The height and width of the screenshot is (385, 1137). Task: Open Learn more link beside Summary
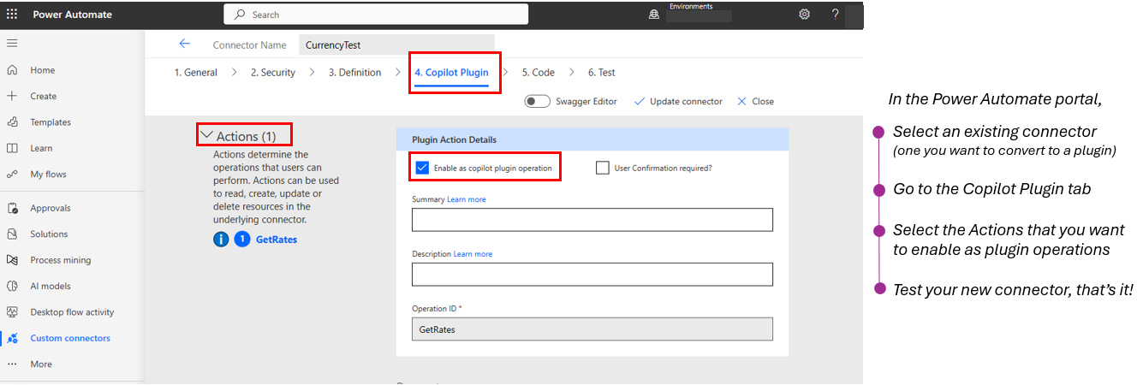coord(466,199)
